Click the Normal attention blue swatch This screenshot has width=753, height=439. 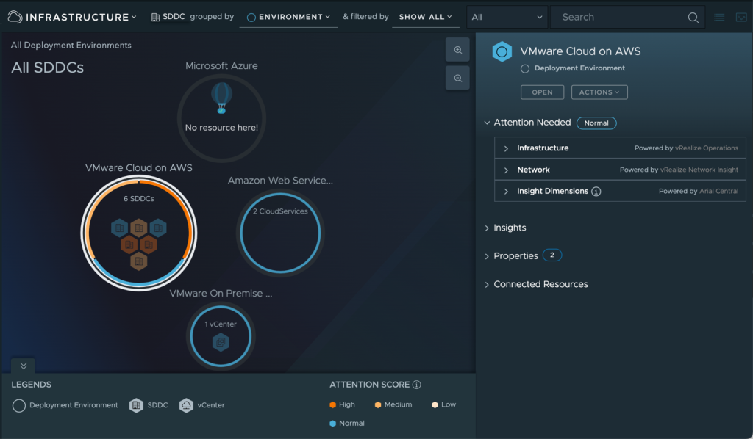tap(333, 423)
